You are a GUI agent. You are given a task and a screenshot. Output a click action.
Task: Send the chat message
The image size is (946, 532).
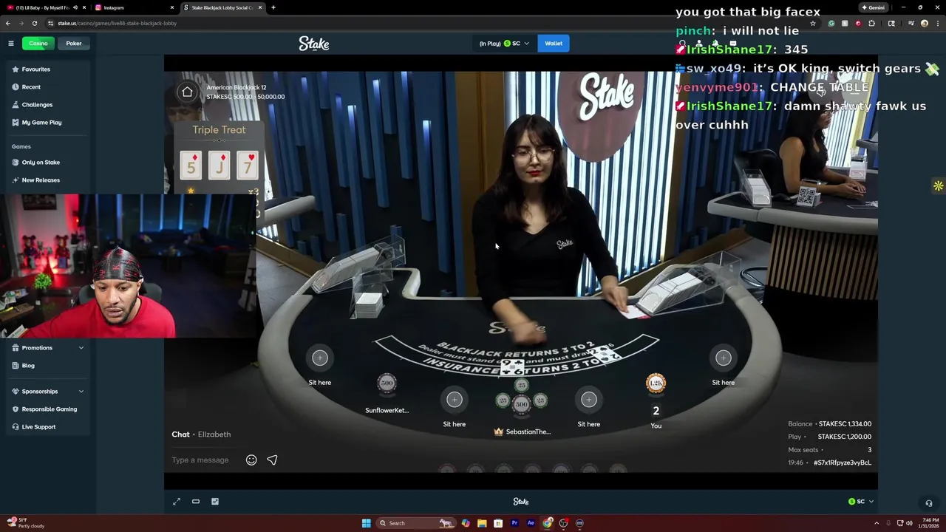(x=272, y=460)
